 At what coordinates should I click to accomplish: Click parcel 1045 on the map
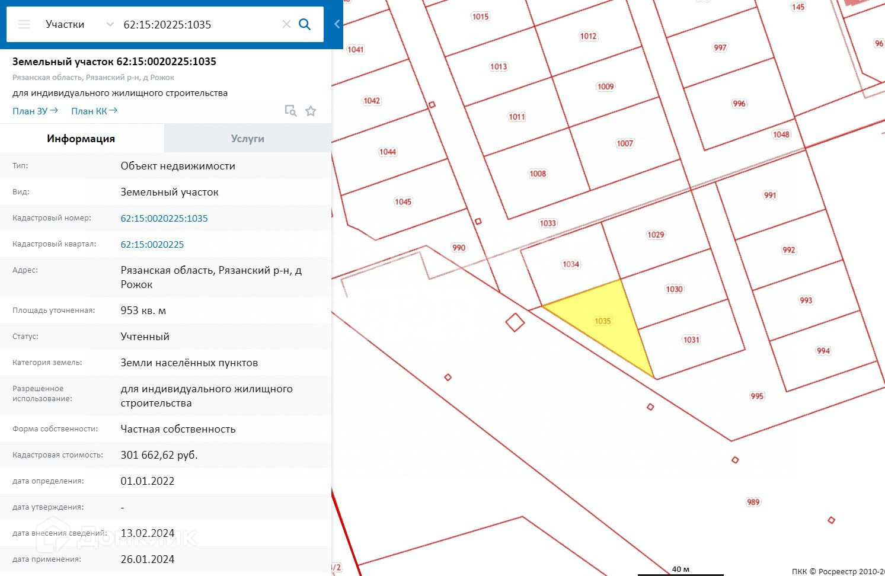[x=403, y=202]
